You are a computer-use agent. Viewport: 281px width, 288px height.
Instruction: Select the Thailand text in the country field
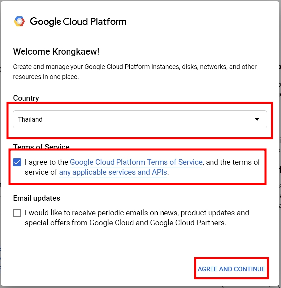coord(30,119)
